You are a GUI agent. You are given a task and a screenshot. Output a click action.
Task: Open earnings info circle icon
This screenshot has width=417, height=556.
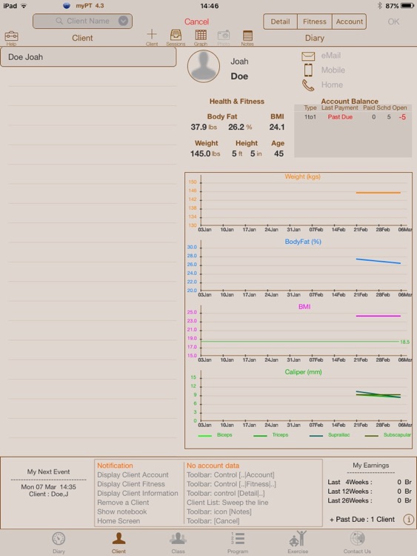[x=408, y=520]
